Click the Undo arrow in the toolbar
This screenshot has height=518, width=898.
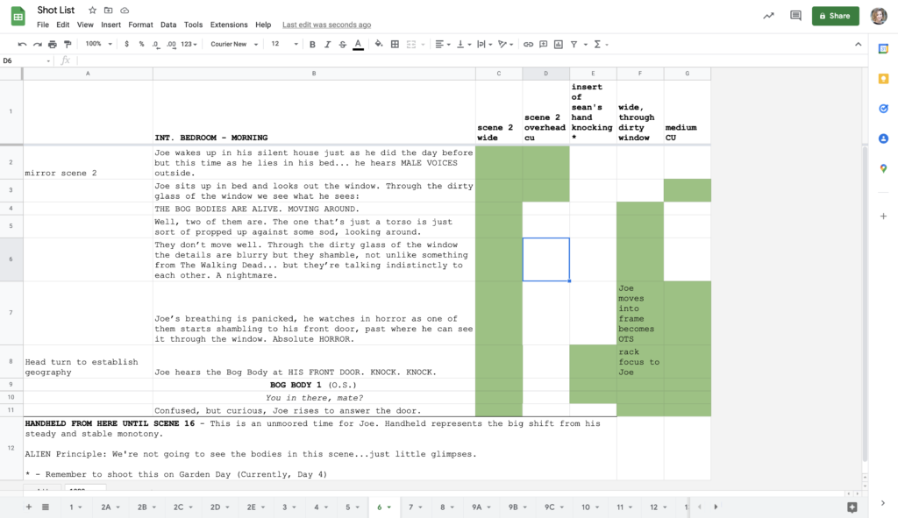coord(22,44)
